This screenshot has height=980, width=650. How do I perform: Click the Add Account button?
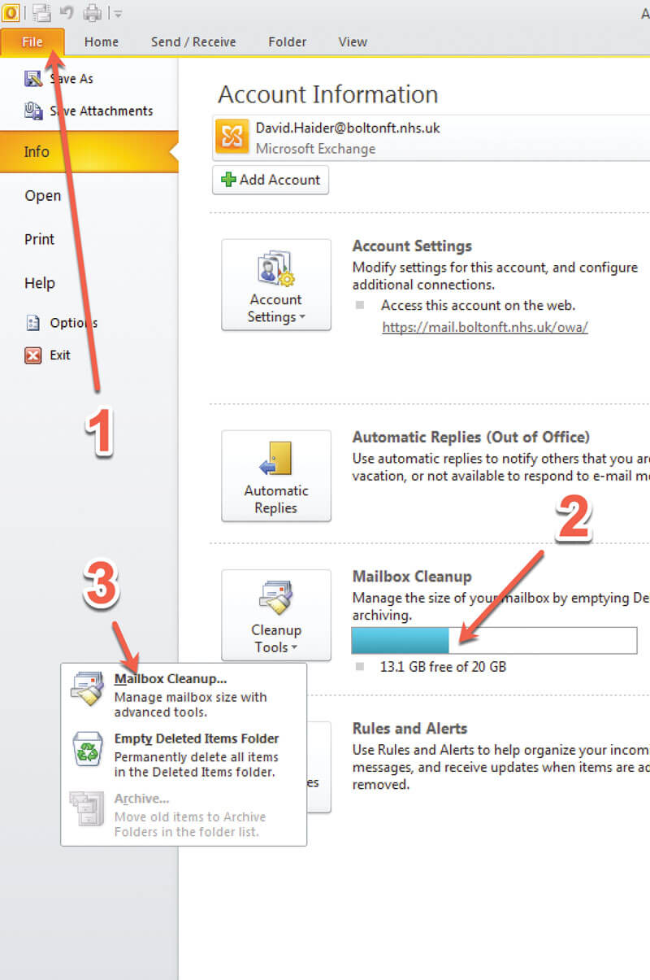pos(271,180)
